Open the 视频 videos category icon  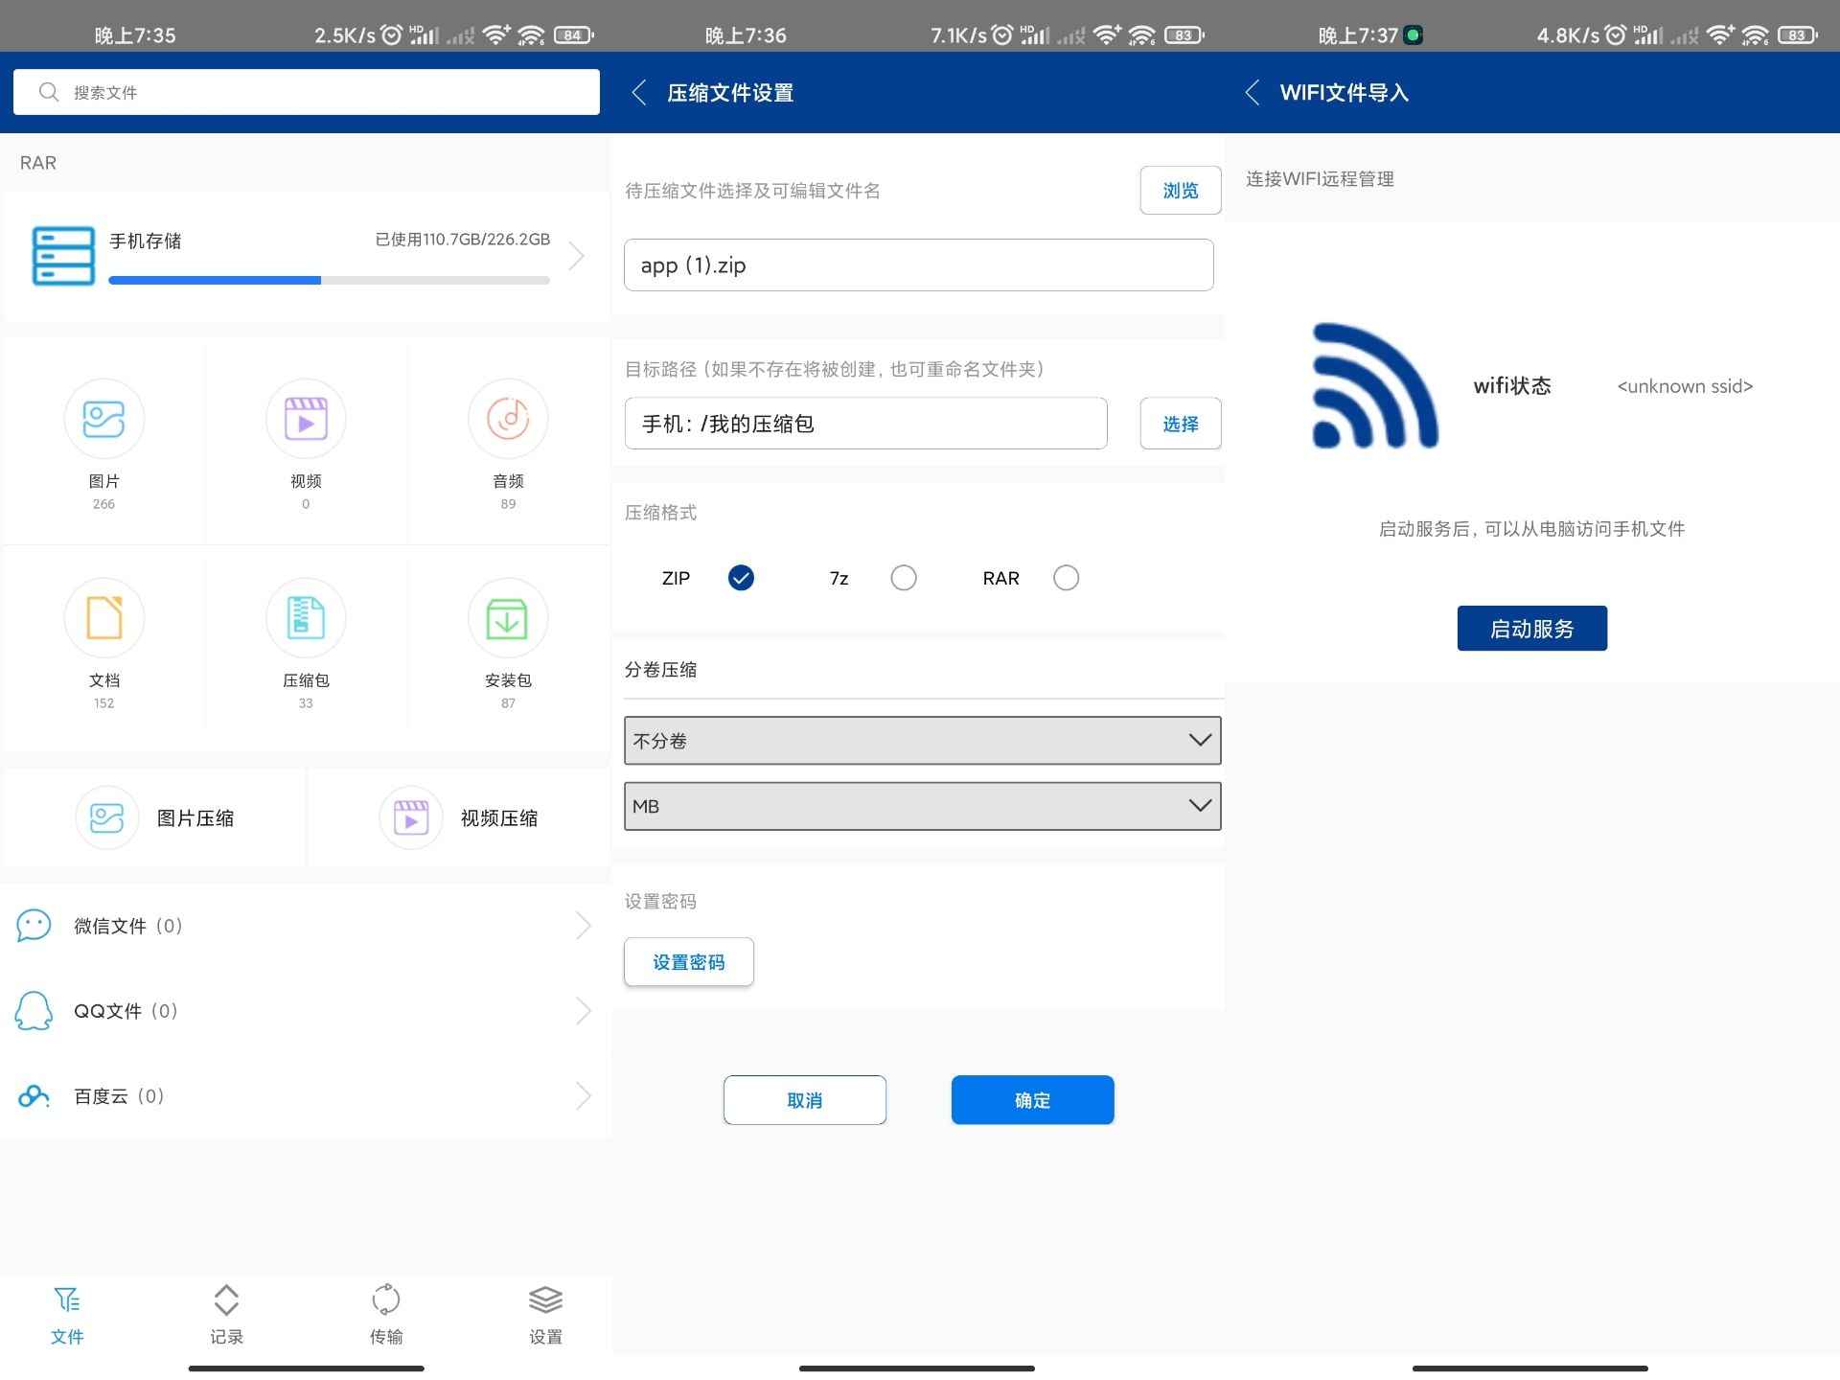click(x=306, y=419)
